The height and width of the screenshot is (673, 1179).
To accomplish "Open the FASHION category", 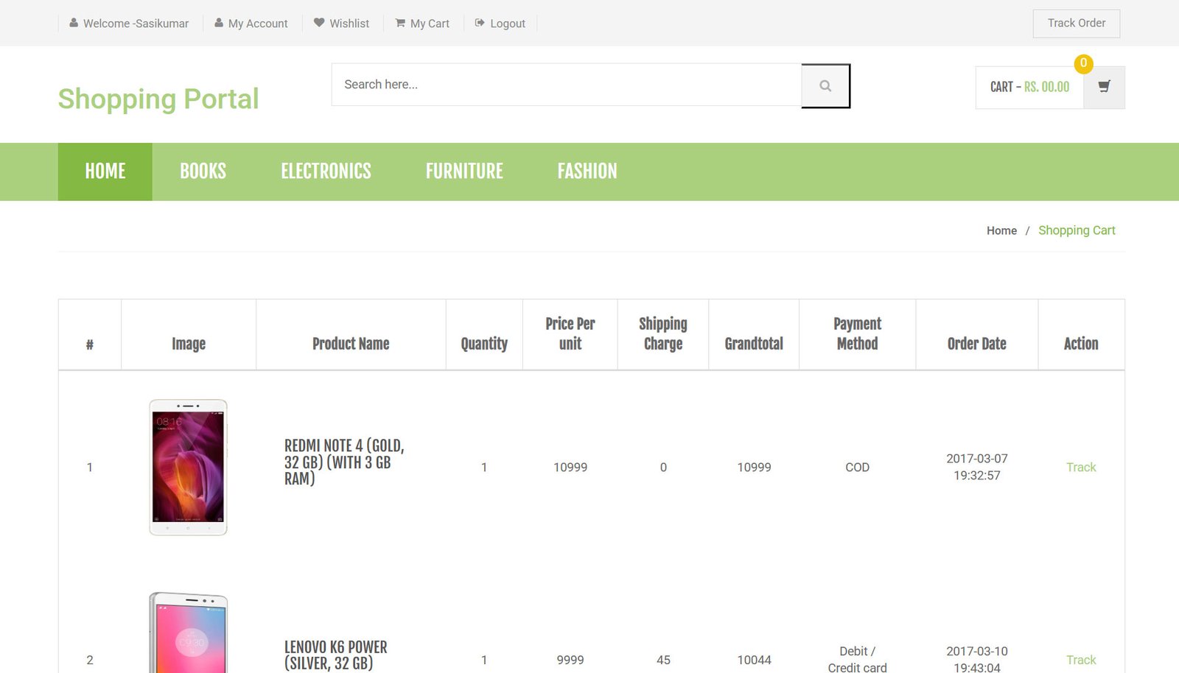I will [x=587, y=172].
